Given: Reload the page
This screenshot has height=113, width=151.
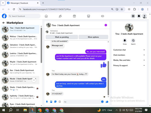Looking at the screenshot, I should (x=14, y=9).
